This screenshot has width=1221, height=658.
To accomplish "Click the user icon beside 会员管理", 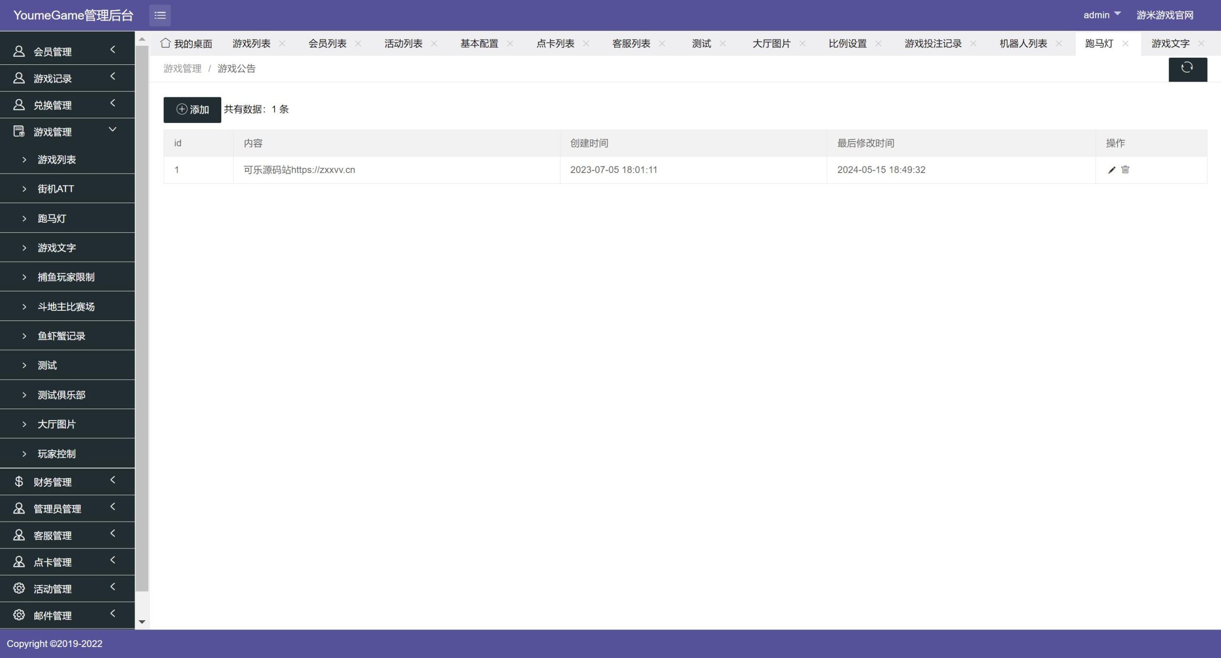I will pyautogui.click(x=19, y=51).
